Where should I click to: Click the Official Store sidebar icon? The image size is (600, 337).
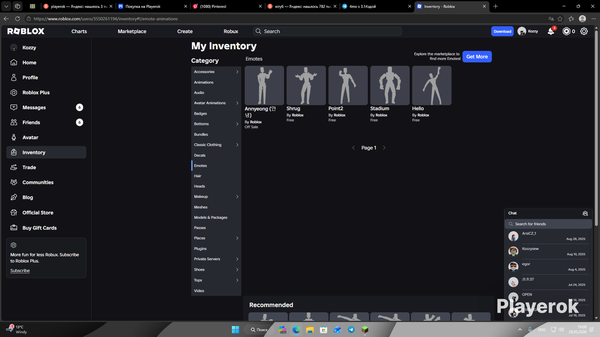(x=14, y=213)
